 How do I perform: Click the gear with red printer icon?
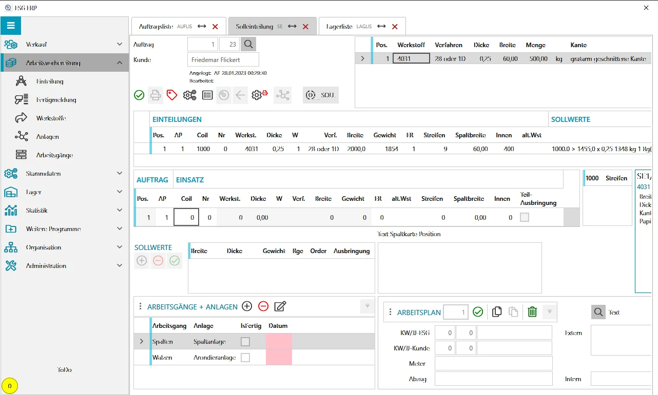(260, 95)
